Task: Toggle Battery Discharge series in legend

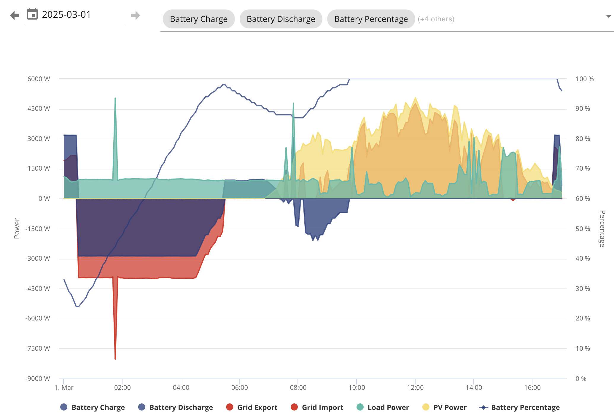Action: 176,407
